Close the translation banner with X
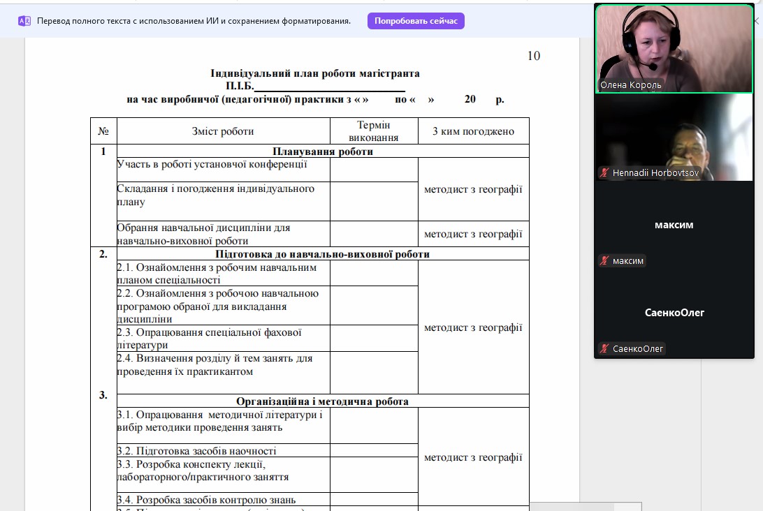 click(755, 21)
